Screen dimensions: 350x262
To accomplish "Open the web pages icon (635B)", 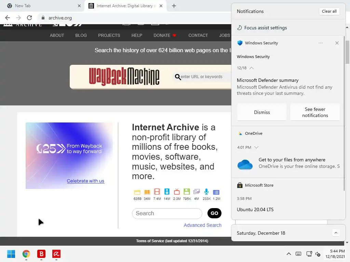I will pos(137,192).
